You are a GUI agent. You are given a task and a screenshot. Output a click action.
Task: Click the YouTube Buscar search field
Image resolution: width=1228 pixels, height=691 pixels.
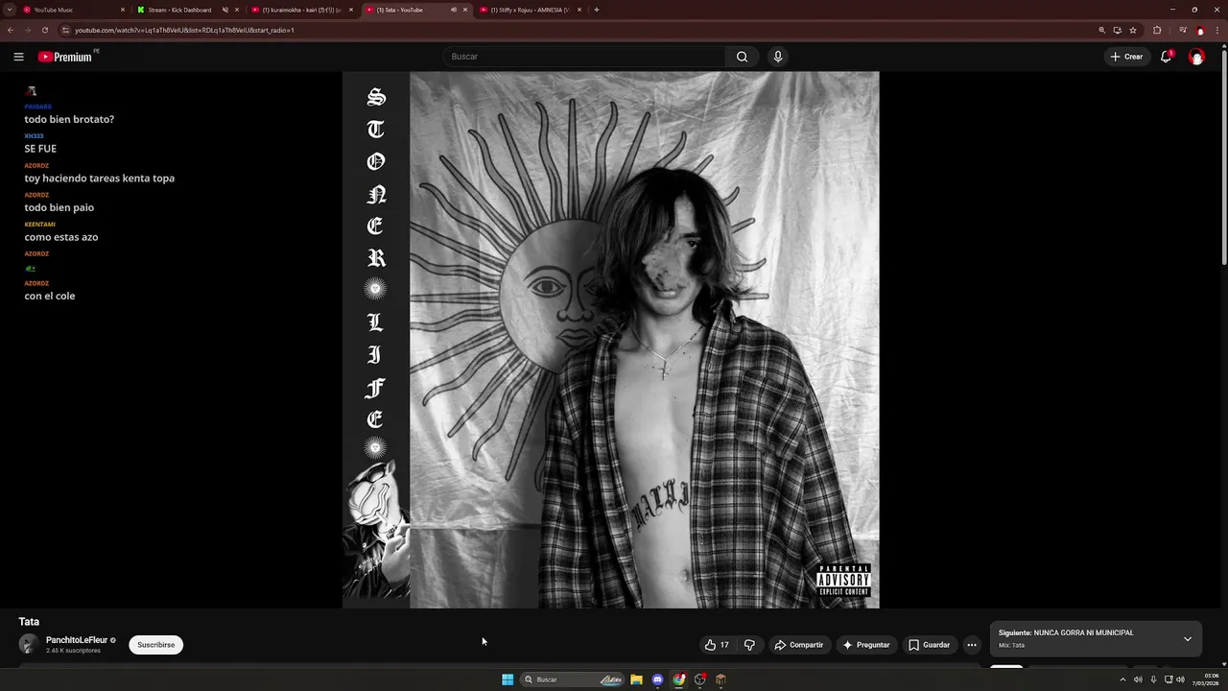point(585,57)
